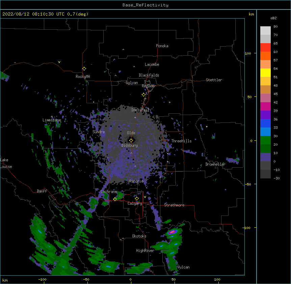The width and height of the screenshot is (291, 284).
Task: Select the yellow diamond marker above Calgary
Action: click(x=137, y=199)
